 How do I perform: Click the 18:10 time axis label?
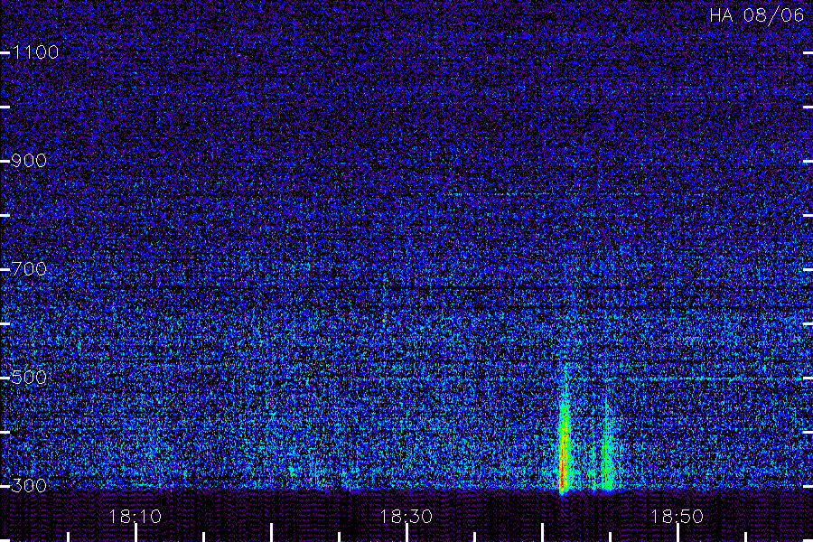point(135,517)
